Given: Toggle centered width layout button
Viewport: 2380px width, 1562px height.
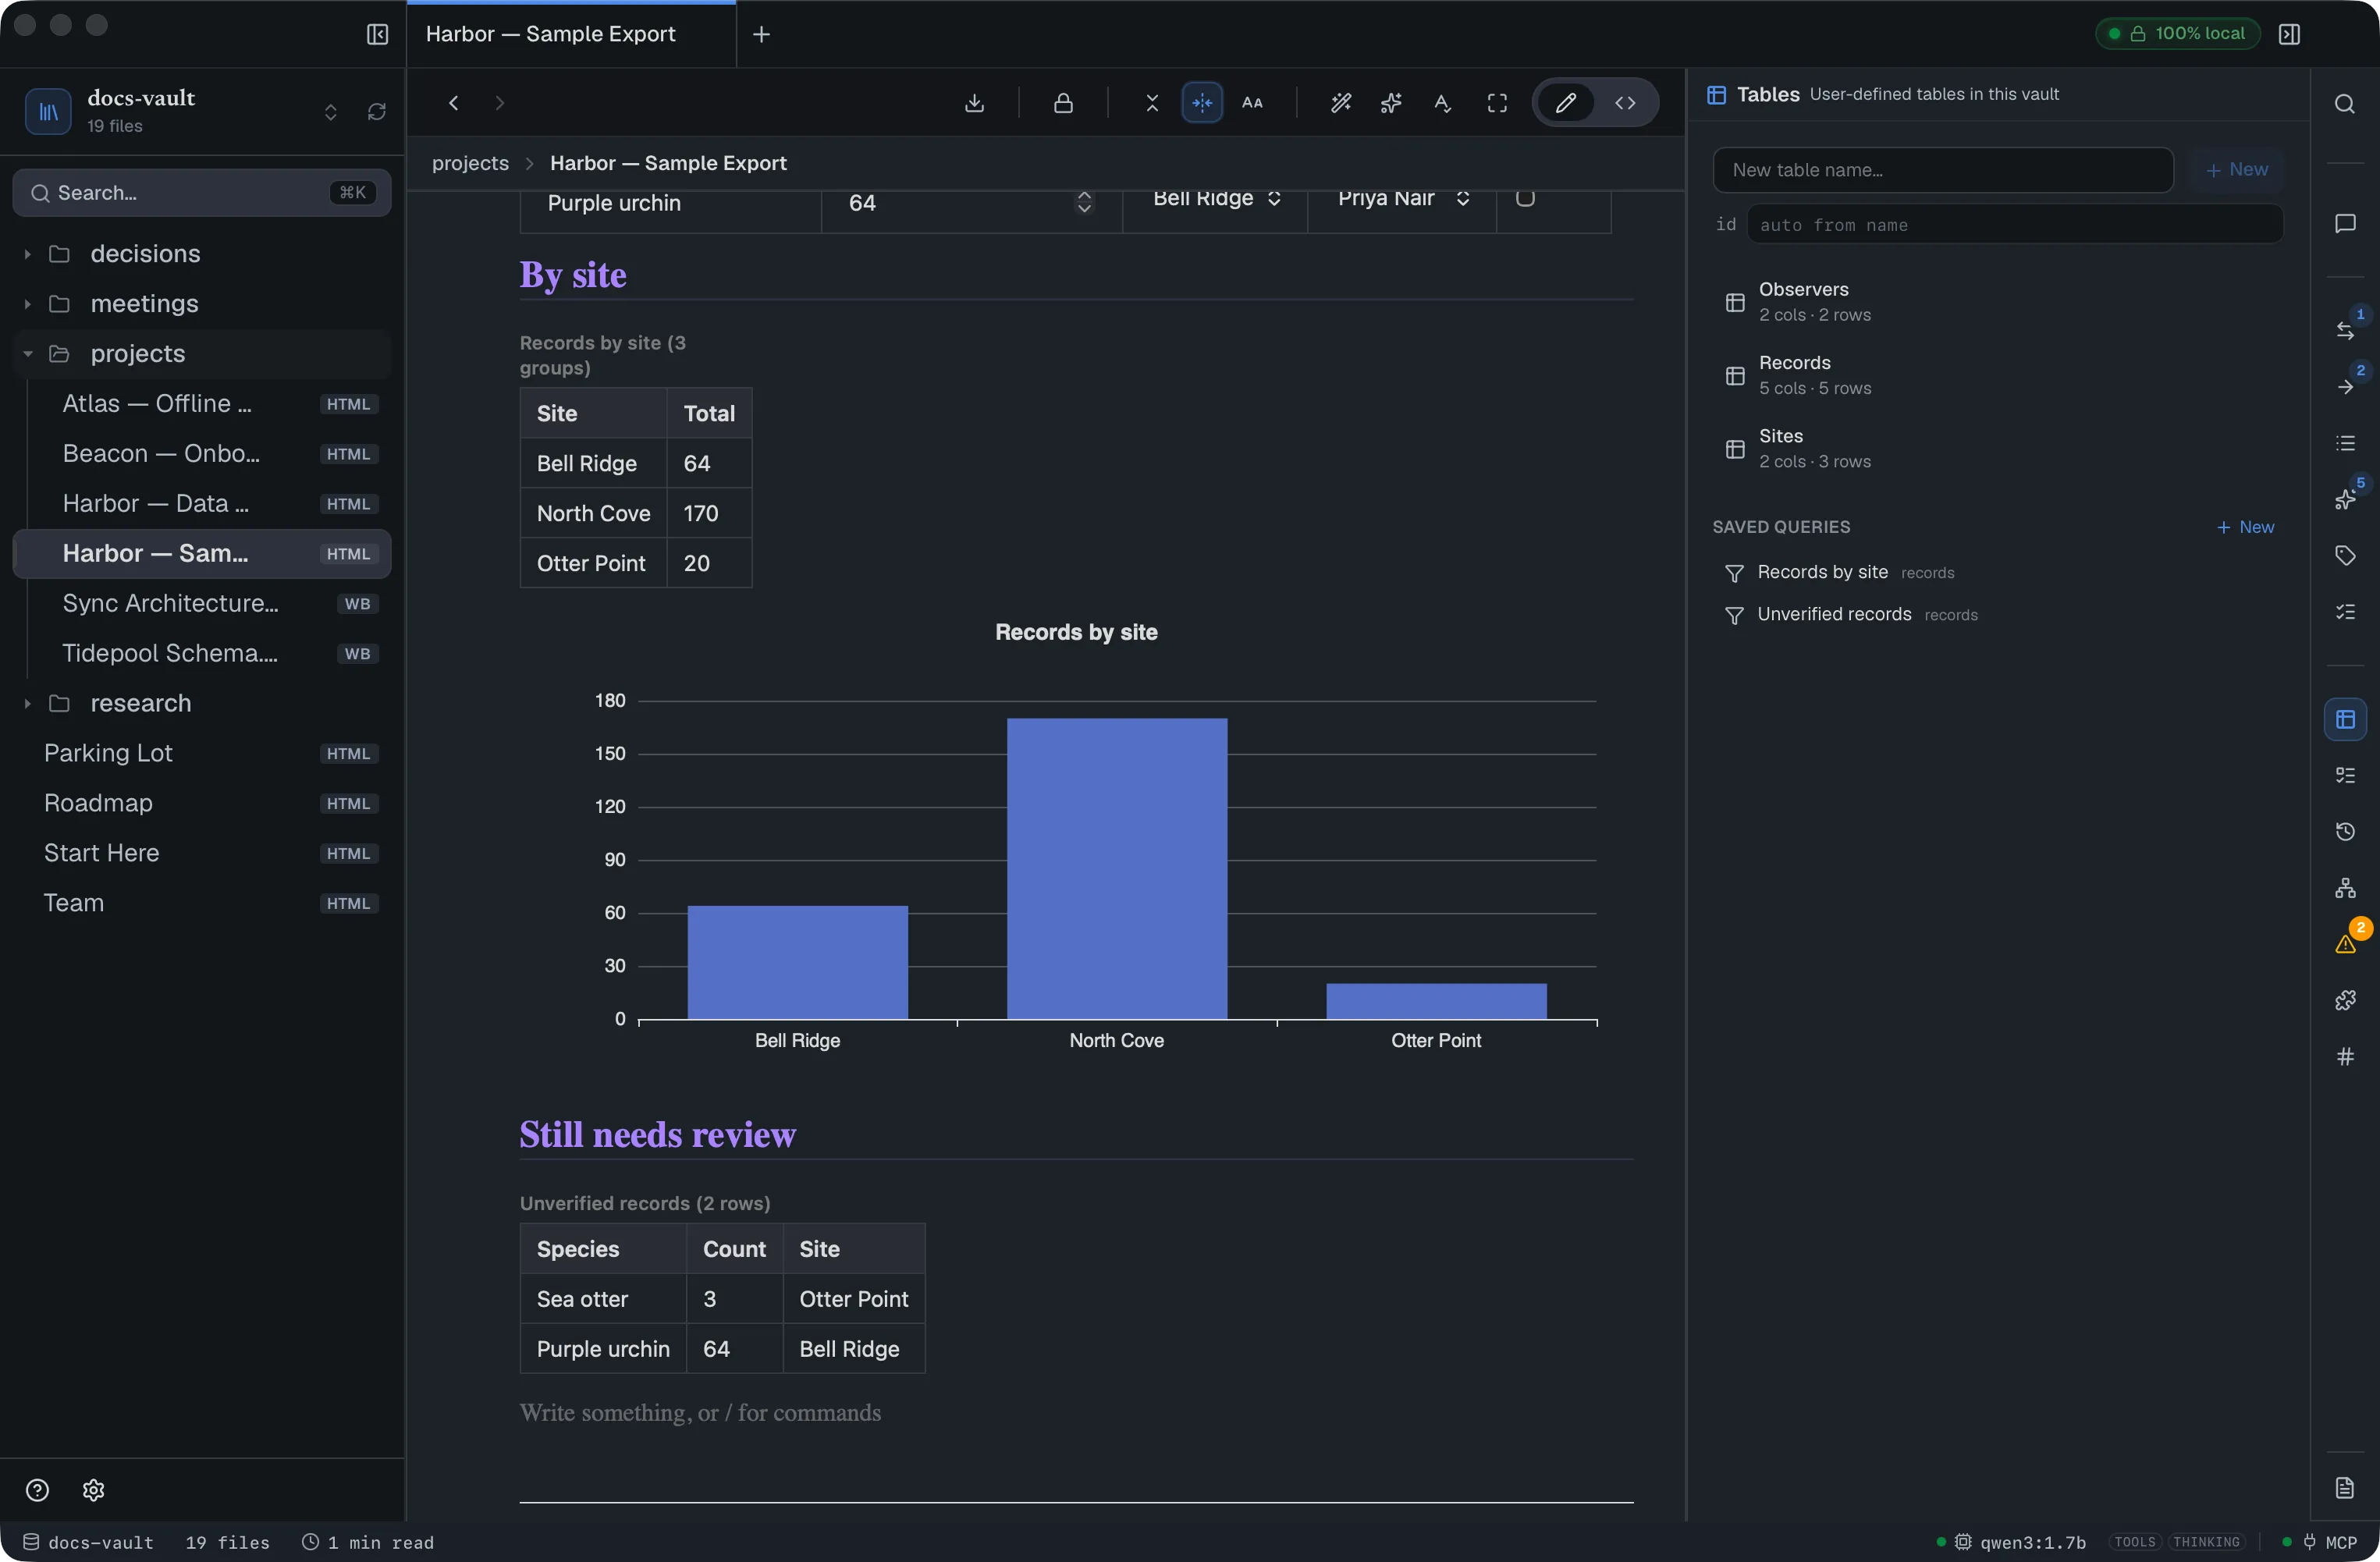Looking at the screenshot, I should coord(1201,103).
